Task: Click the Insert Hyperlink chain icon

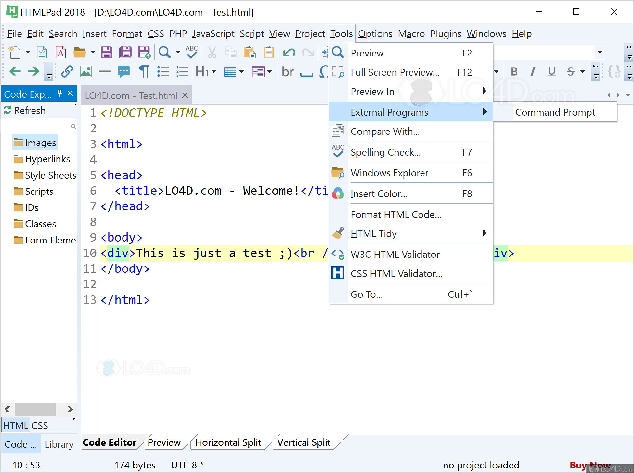Action: [x=67, y=71]
